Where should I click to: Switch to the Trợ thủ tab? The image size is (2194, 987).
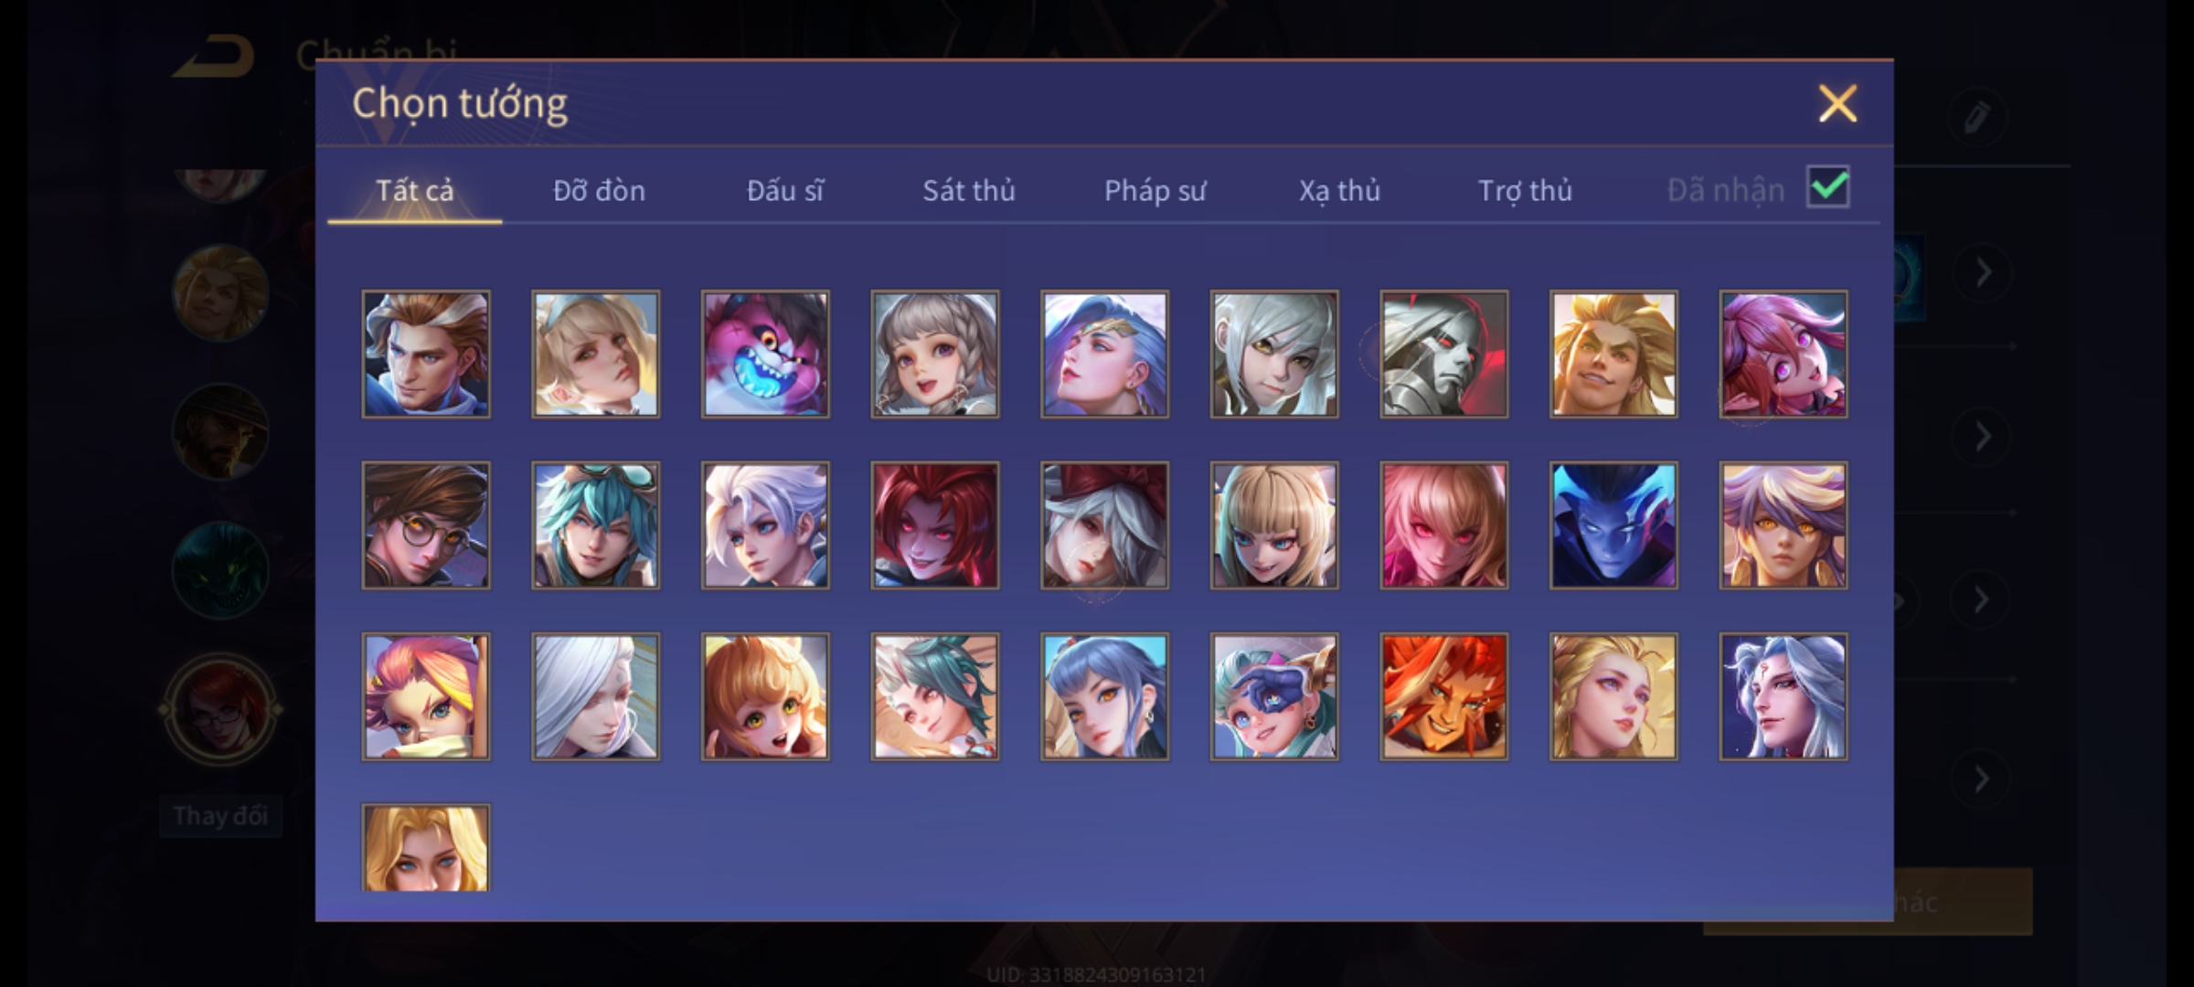point(1525,190)
